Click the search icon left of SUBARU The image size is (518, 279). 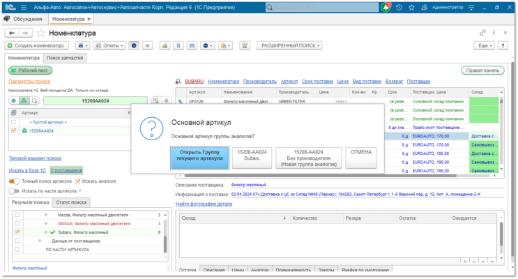pyautogui.click(x=178, y=82)
